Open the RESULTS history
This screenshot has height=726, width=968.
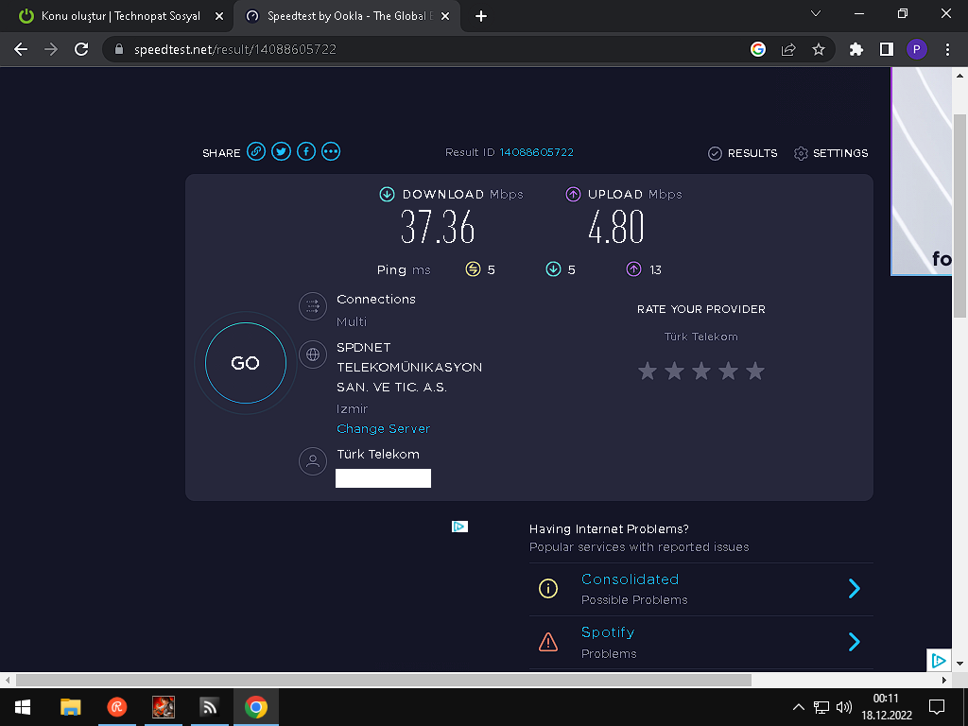click(743, 153)
